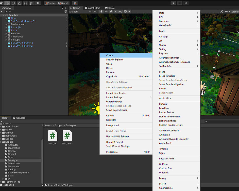Screen dimensions: 239x191
Task: Toggle the tool handle pivot to Center
Action: pyautogui.click(x=50, y=3)
